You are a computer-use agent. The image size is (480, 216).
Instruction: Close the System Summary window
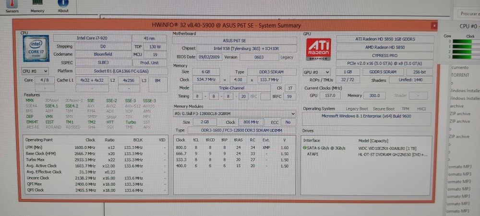tap(433, 25)
